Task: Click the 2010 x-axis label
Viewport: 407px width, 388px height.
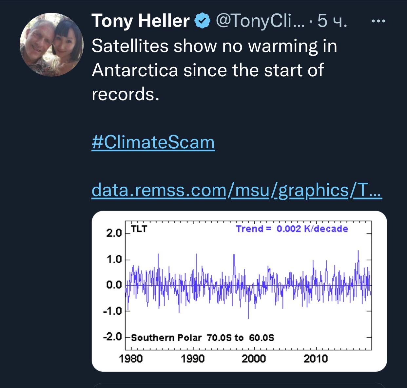Action: point(316,359)
